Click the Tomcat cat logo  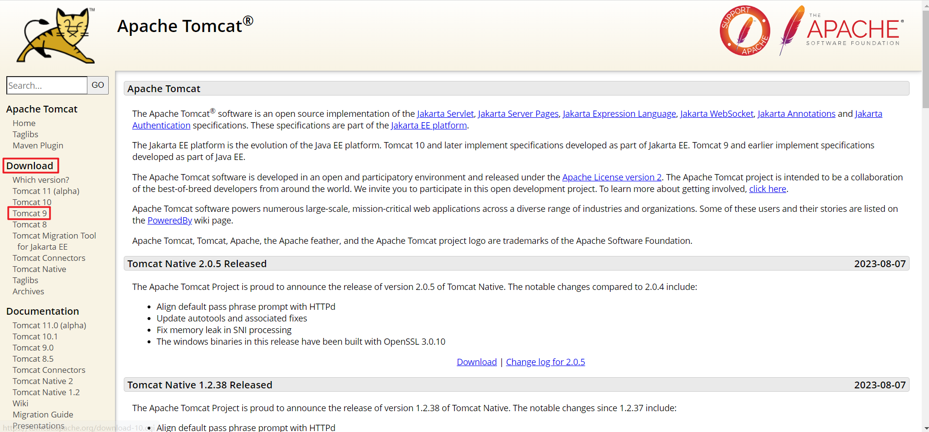pos(56,35)
